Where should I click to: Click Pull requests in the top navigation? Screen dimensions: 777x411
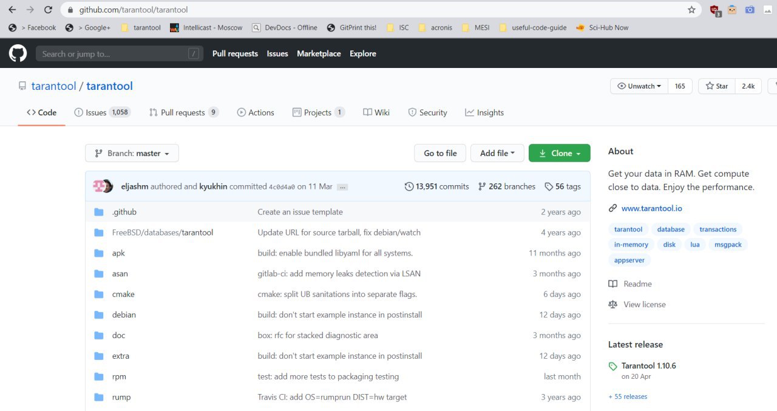coord(235,53)
